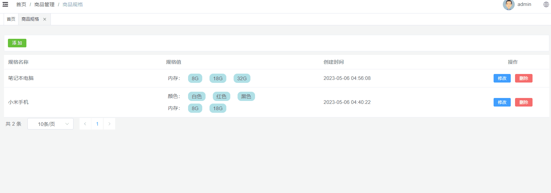551x193 pixels.
Task: Click the 商品管理 breadcrumb item
Action: pyautogui.click(x=44, y=5)
